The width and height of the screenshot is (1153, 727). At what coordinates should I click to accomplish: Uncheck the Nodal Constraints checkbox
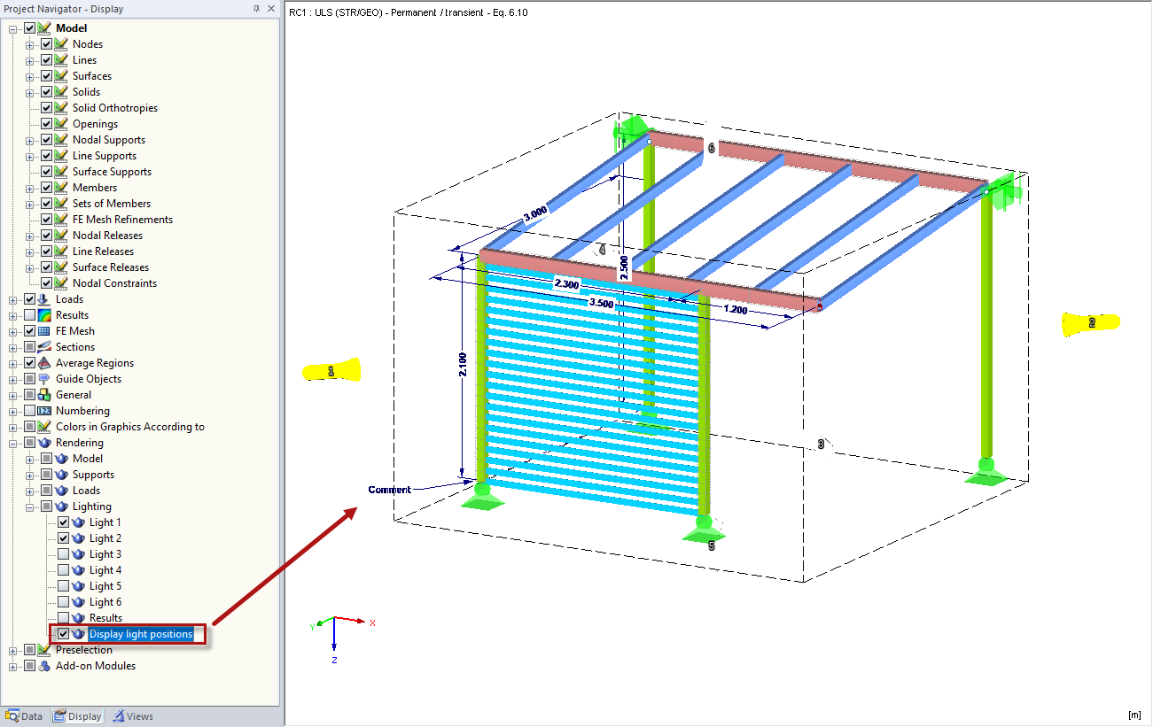click(46, 283)
